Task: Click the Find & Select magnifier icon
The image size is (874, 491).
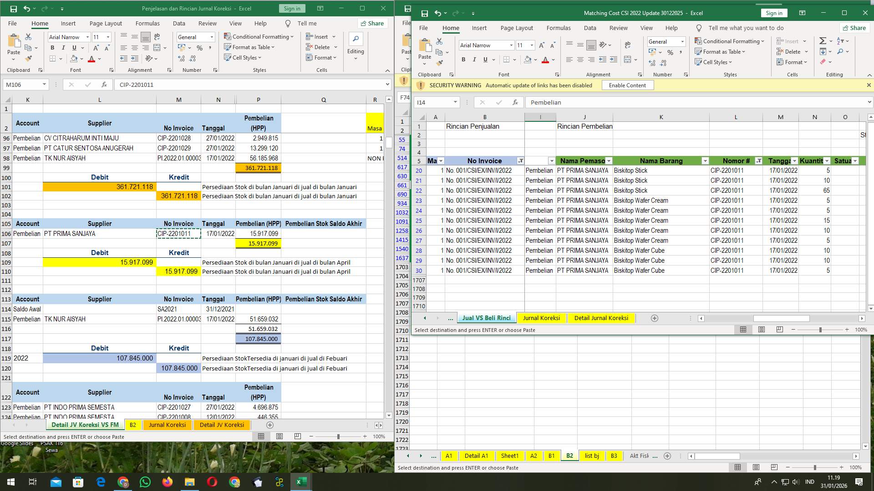Action: coord(840,51)
